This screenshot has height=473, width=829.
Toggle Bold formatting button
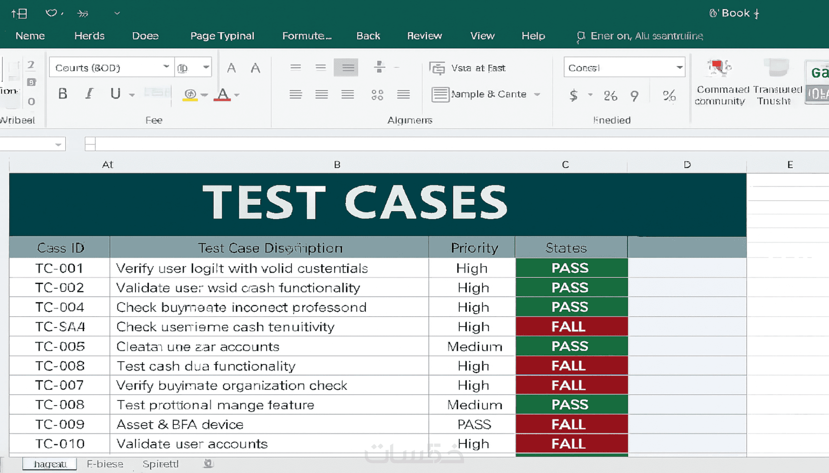click(x=63, y=94)
